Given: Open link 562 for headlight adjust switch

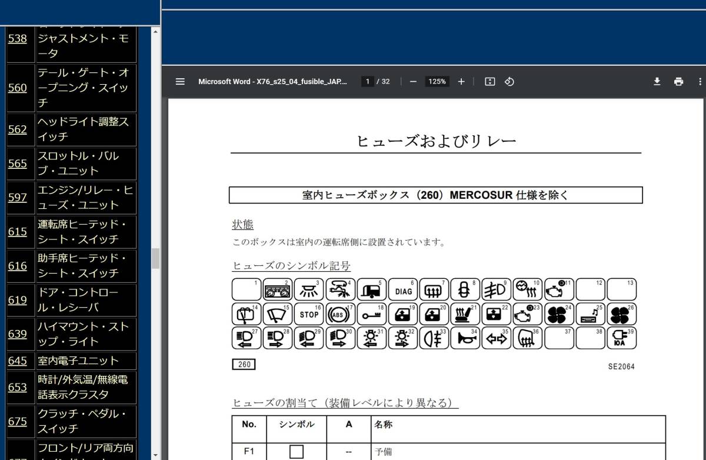Looking at the screenshot, I should pyautogui.click(x=18, y=129).
